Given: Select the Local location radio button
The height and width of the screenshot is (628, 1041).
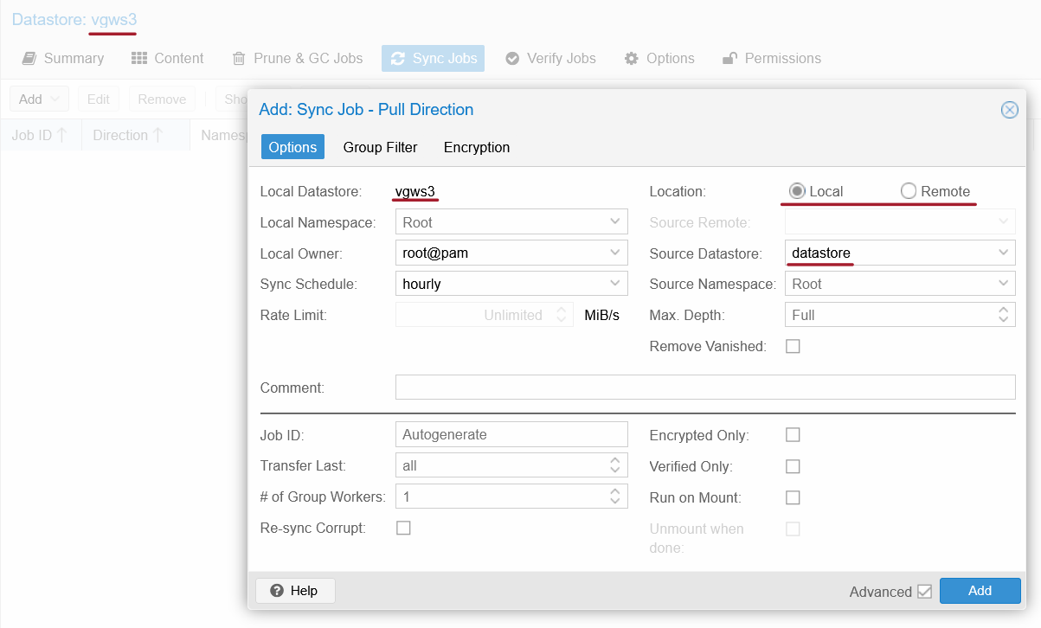Looking at the screenshot, I should point(797,191).
